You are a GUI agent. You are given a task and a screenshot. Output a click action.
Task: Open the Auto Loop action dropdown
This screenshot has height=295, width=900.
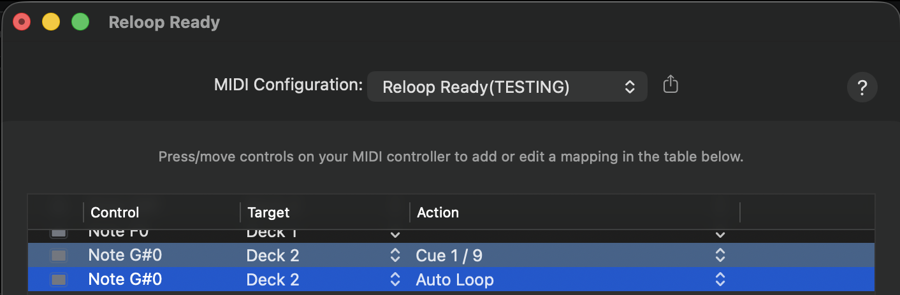tap(720, 280)
